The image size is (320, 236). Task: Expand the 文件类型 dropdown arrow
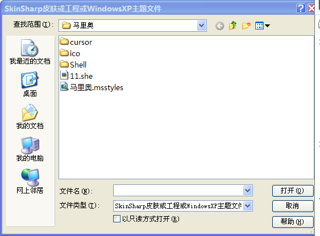click(247, 206)
